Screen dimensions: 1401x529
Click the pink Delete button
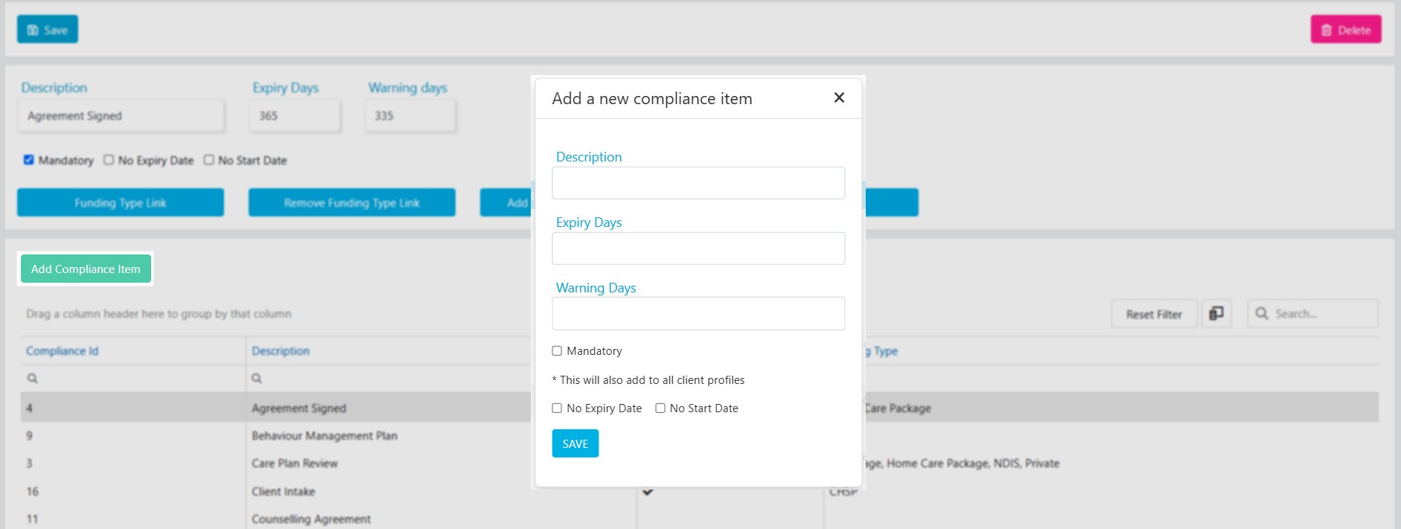point(1346,30)
